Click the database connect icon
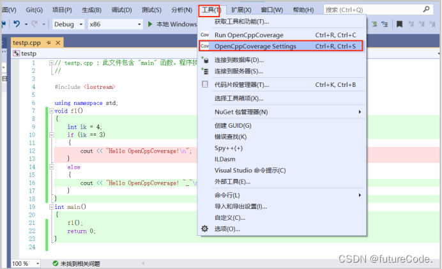Image resolution: width=442 pixels, height=269 pixels. (205, 60)
